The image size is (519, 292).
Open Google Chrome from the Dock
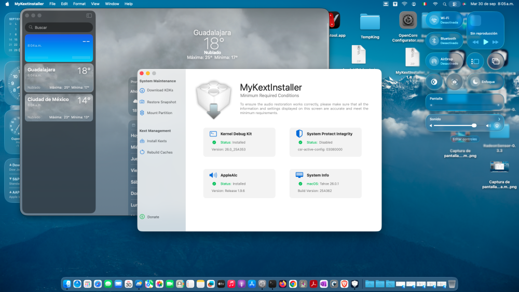[x=293, y=284]
